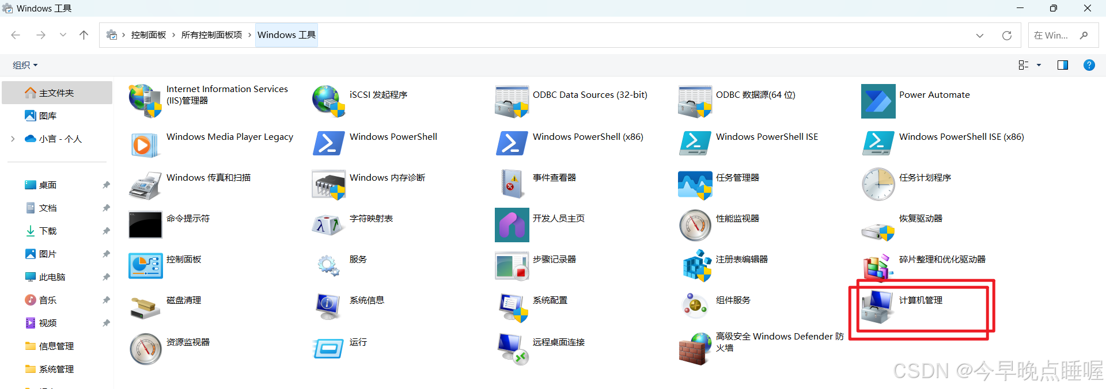This screenshot has height=389, width=1106.
Task: Open 组件服务 icon
Action: (695, 306)
